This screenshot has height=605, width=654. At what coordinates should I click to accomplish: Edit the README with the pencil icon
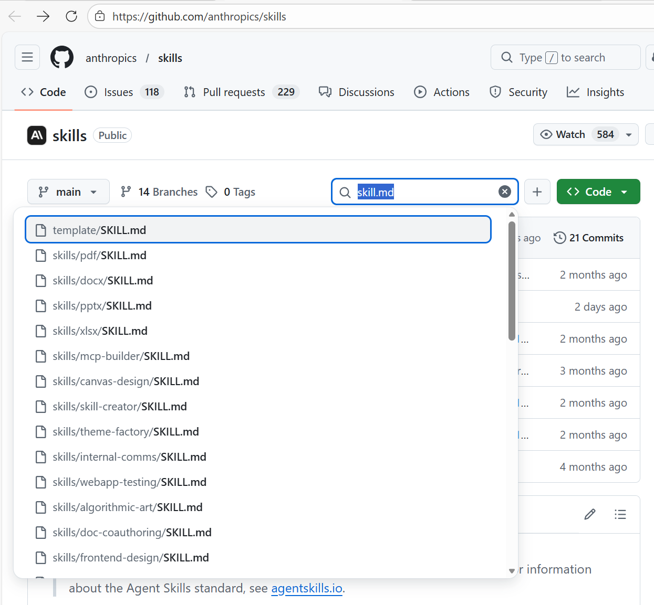[590, 514]
